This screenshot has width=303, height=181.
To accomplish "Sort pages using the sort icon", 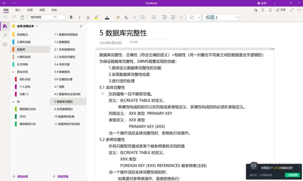I will pyautogui.click(x=81, y=26).
